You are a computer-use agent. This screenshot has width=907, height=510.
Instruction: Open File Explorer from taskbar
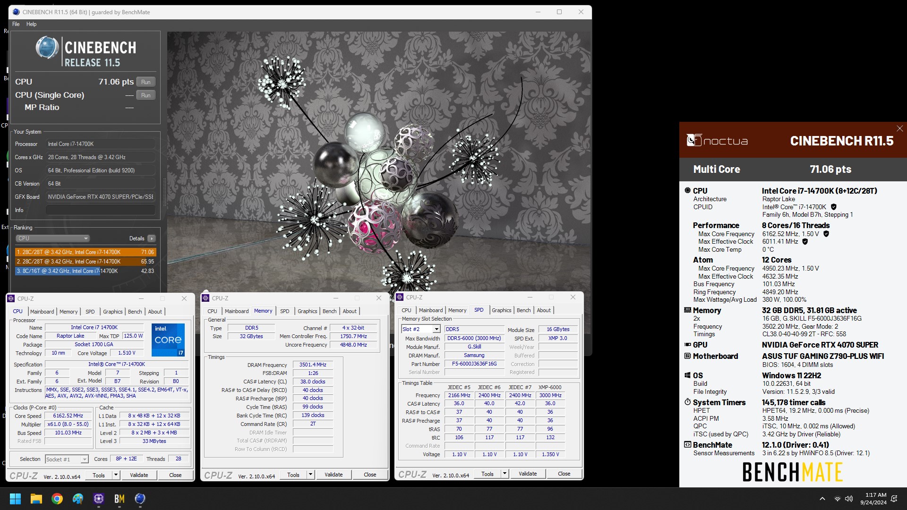tap(36, 499)
